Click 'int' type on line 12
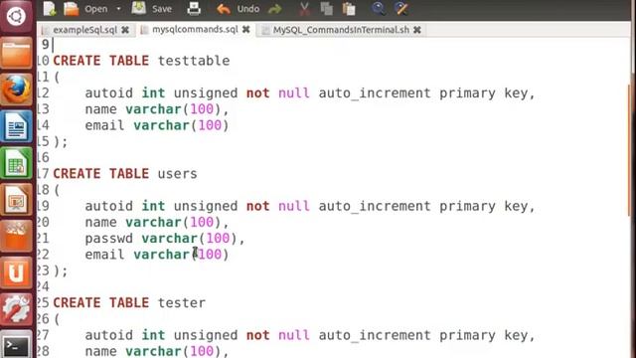This screenshot has width=636, height=358. (153, 93)
